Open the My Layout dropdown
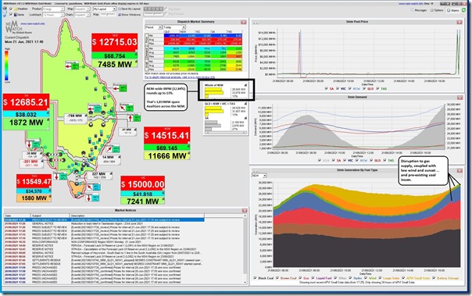This screenshot has width=472, height=296. (104, 9)
